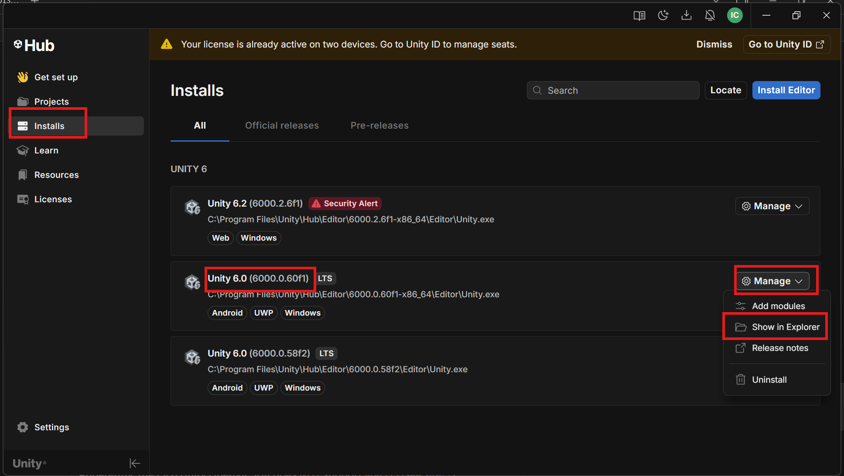The height and width of the screenshot is (476, 844).
Task: Open Release notes from Manage menu
Action: (780, 348)
